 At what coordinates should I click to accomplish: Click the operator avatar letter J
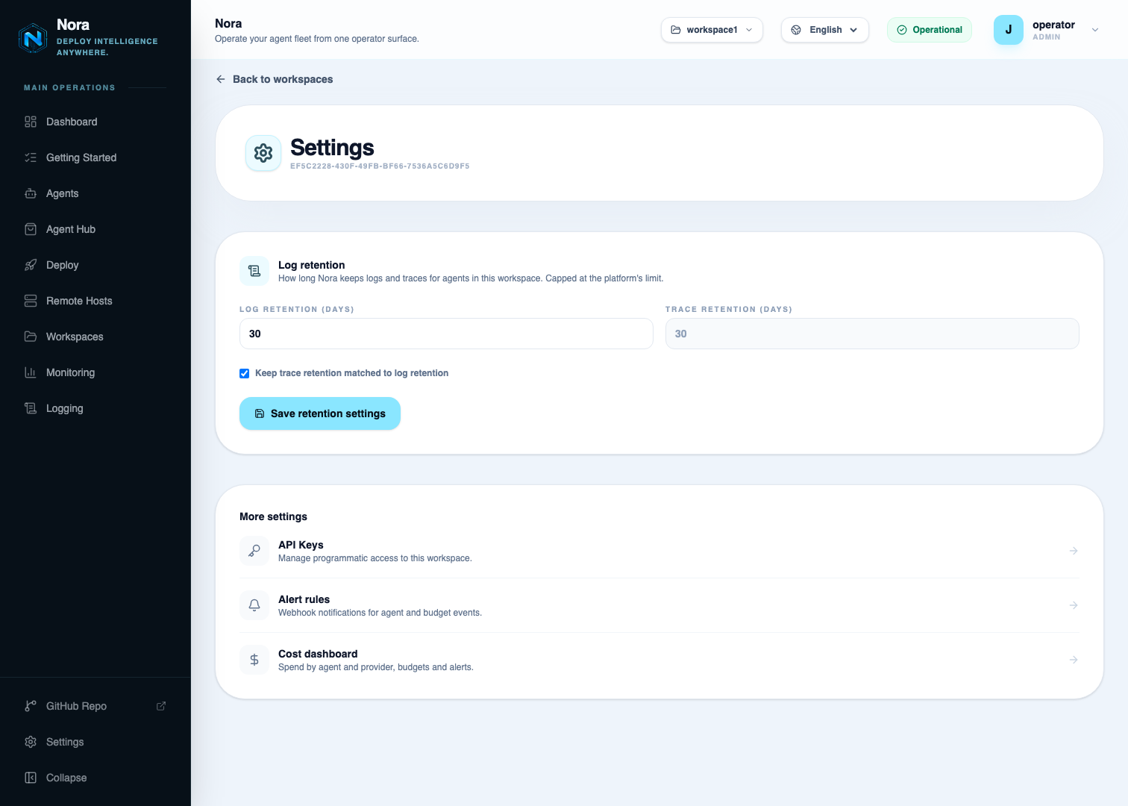[1009, 30]
